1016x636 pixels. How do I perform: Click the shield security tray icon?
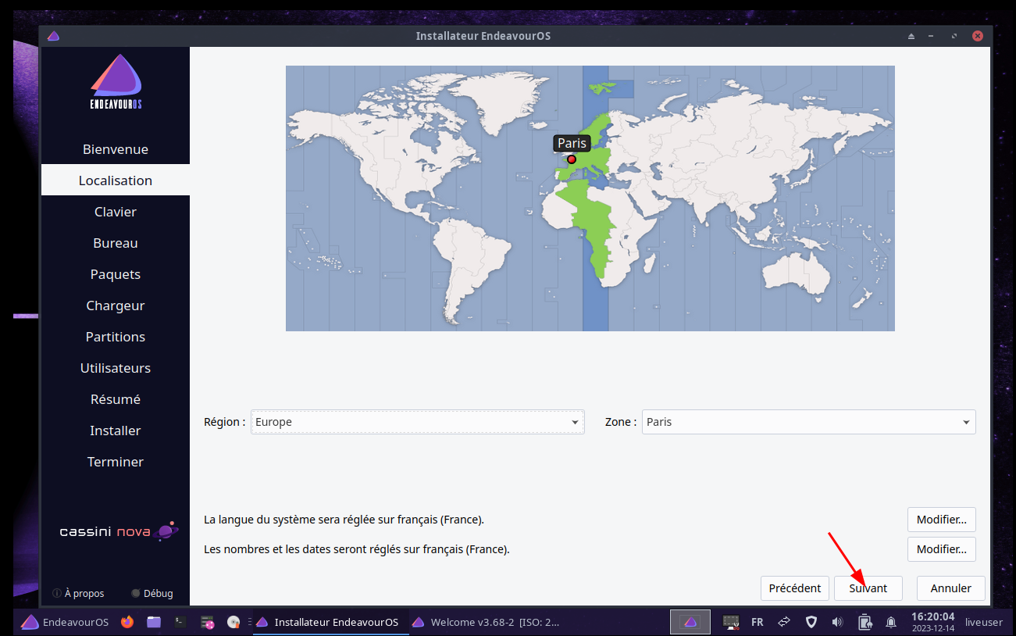tap(811, 622)
